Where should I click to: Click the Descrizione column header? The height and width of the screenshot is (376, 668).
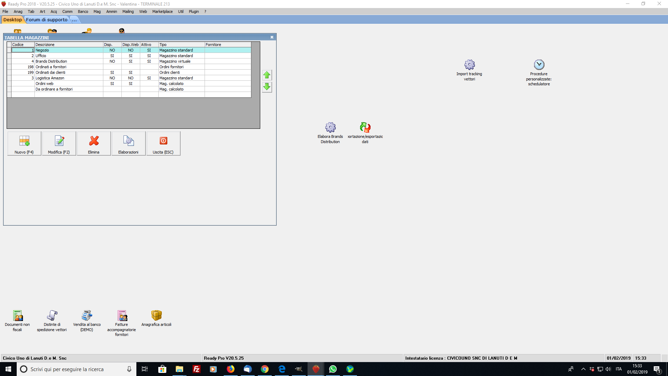point(69,45)
